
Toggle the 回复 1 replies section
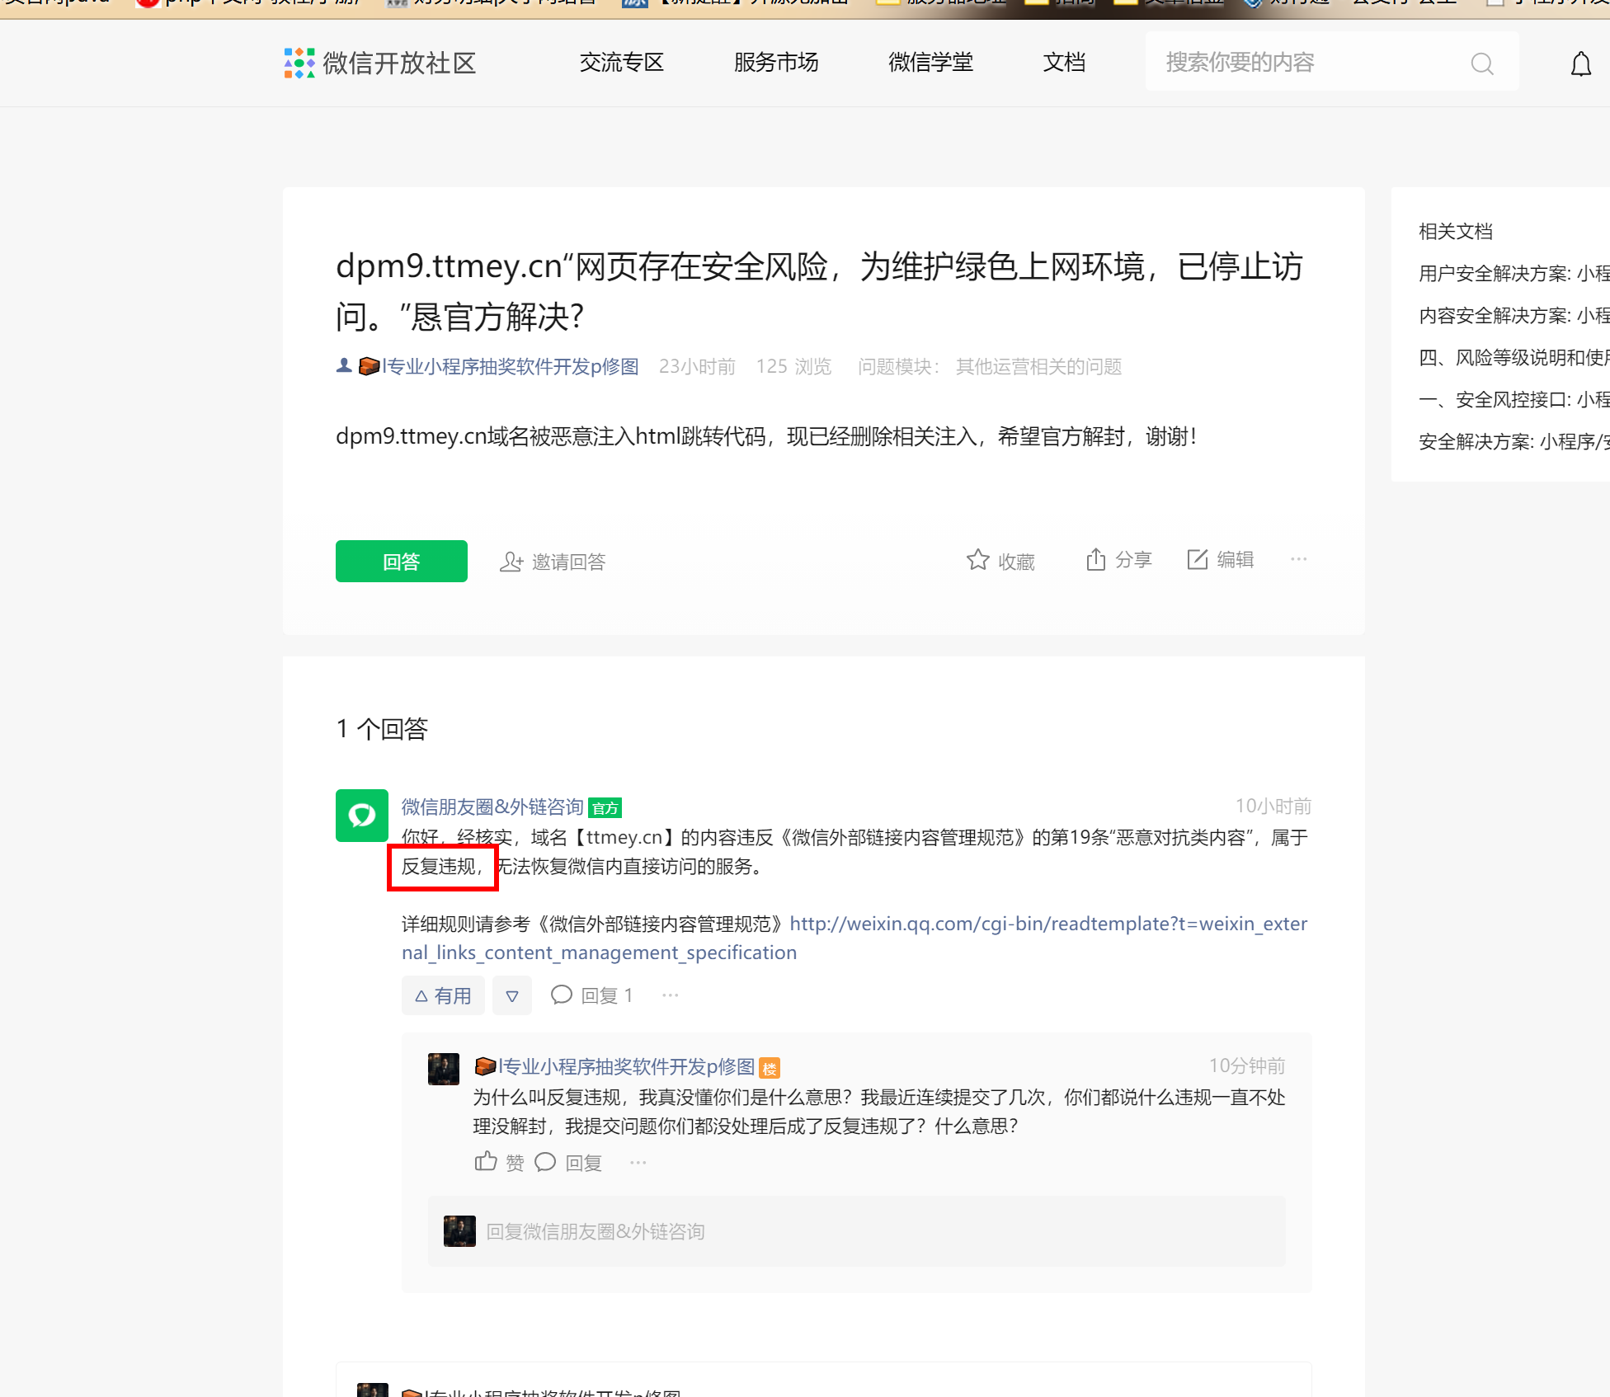point(592,995)
